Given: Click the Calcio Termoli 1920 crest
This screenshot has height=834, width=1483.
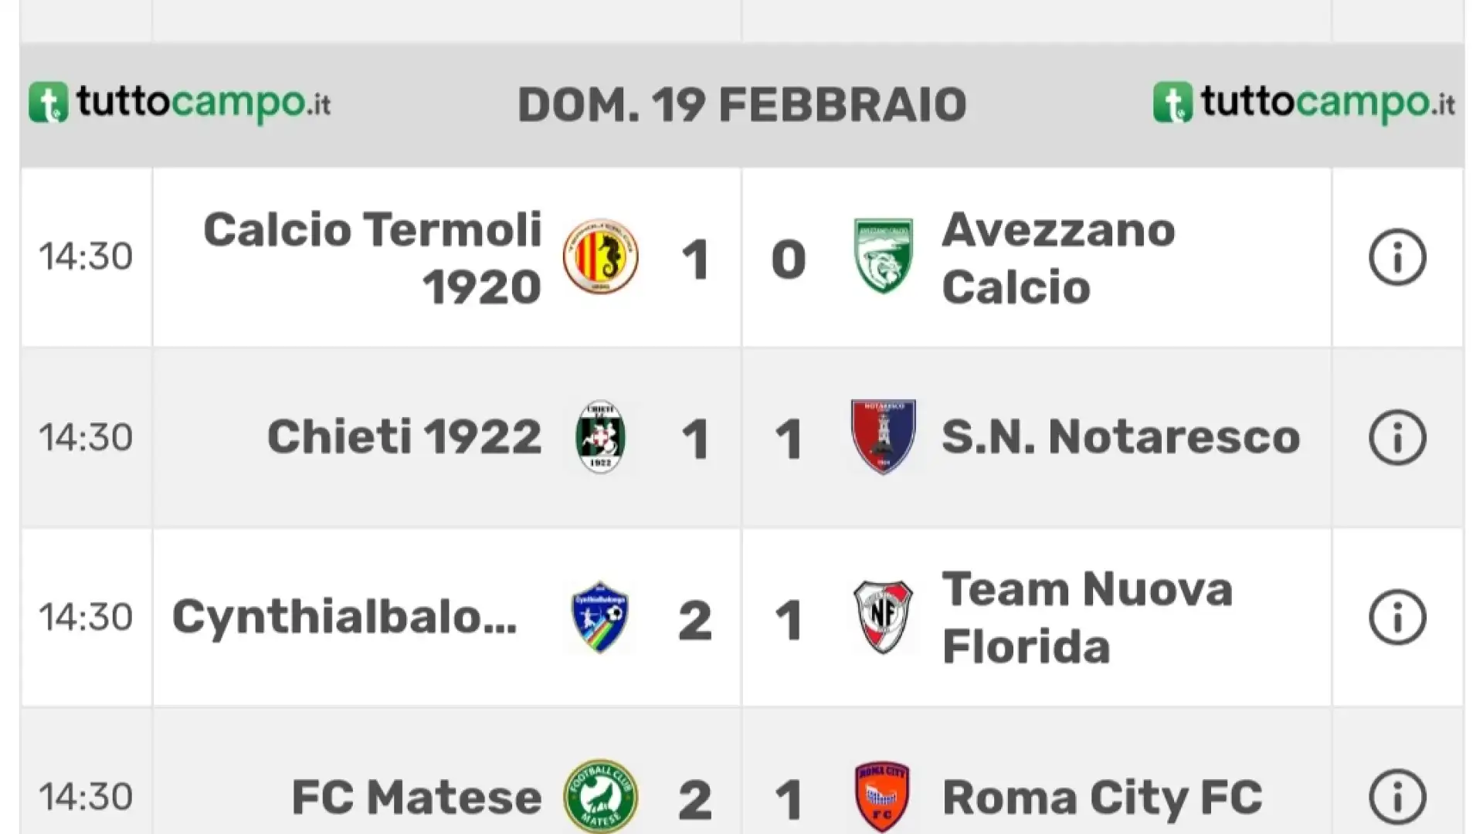Looking at the screenshot, I should coord(600,256).
